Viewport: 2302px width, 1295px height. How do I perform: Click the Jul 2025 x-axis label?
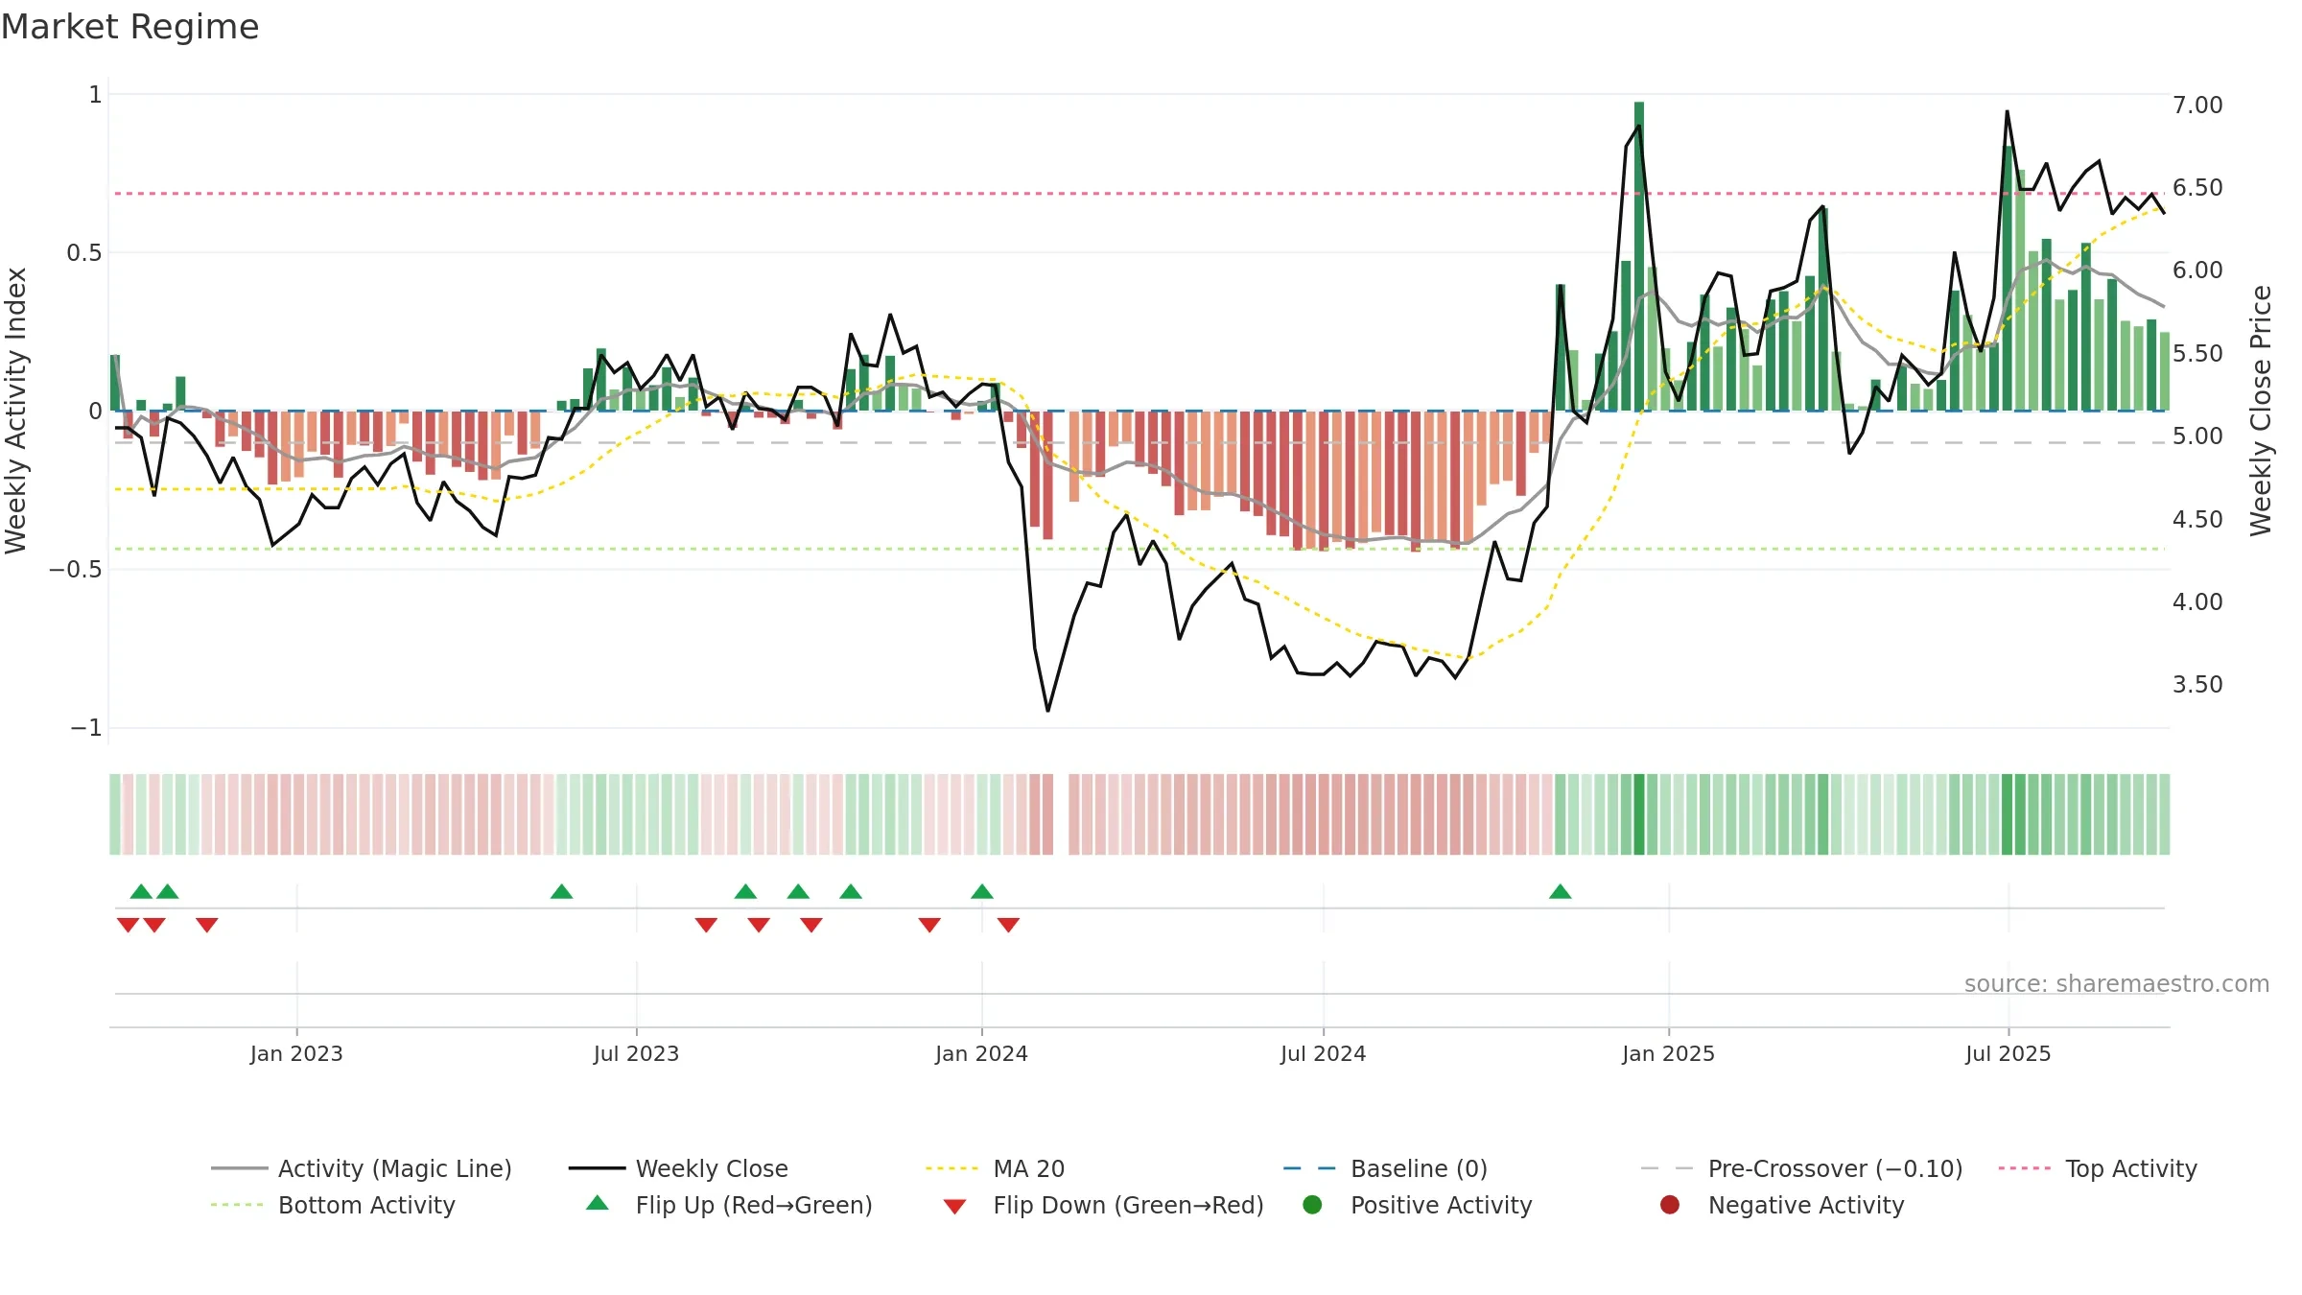tap(2008, 1053)
